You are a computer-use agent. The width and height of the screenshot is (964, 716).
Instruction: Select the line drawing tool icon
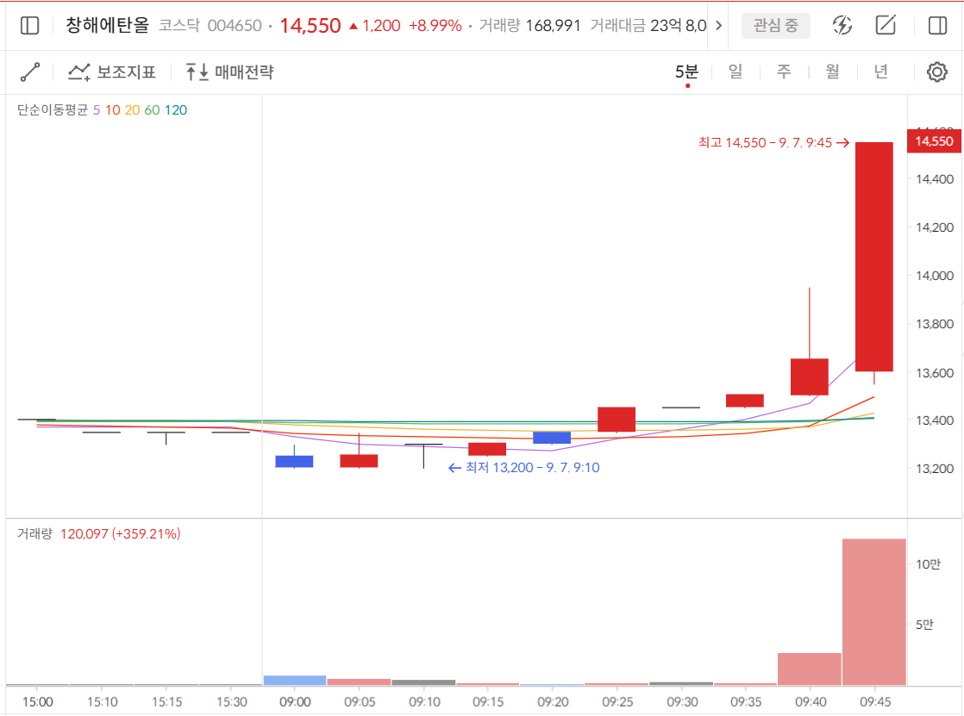(30, 72)
